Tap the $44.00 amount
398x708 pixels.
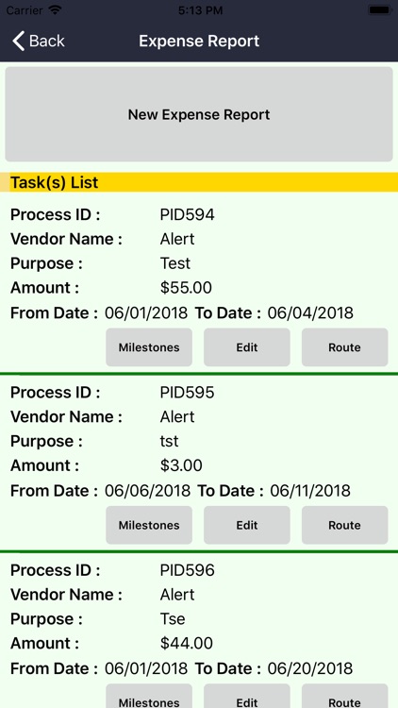click(x=187, y=644)
